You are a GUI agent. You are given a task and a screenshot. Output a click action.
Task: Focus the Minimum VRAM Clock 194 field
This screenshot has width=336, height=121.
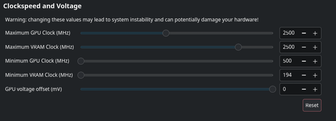tap(289, 75)
